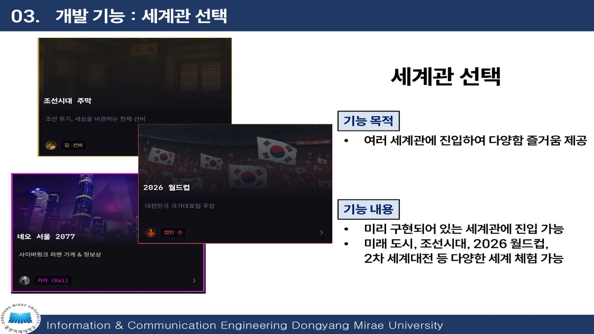Click text 대한민국 국가대표팀 주장

point(180,206)
